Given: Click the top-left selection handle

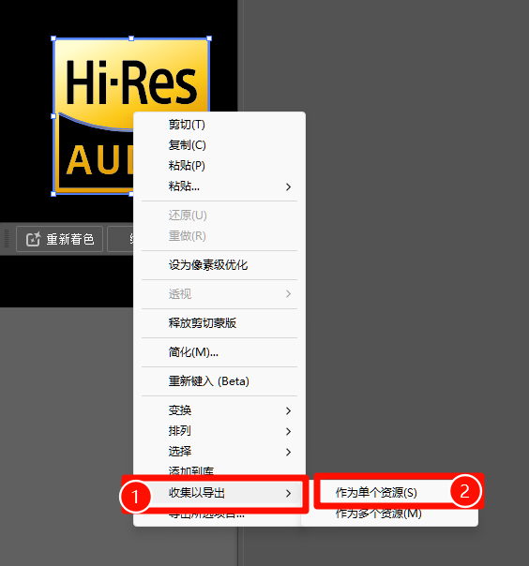Looking at the screenshot, I should coord(53,38).
